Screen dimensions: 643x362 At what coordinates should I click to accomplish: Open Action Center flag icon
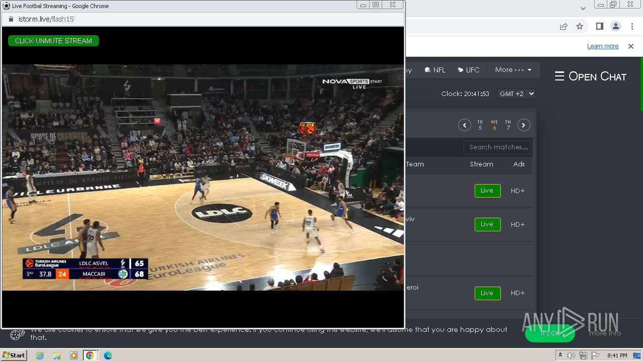(x=595, y=355)
